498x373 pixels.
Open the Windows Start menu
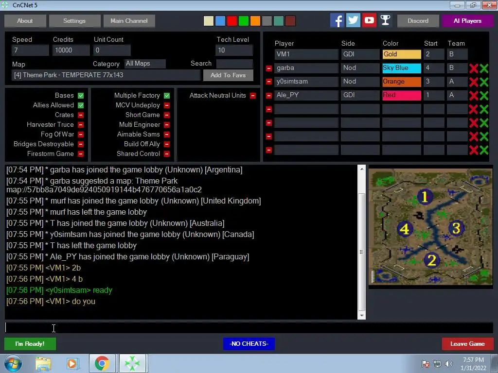click(13, 363)
